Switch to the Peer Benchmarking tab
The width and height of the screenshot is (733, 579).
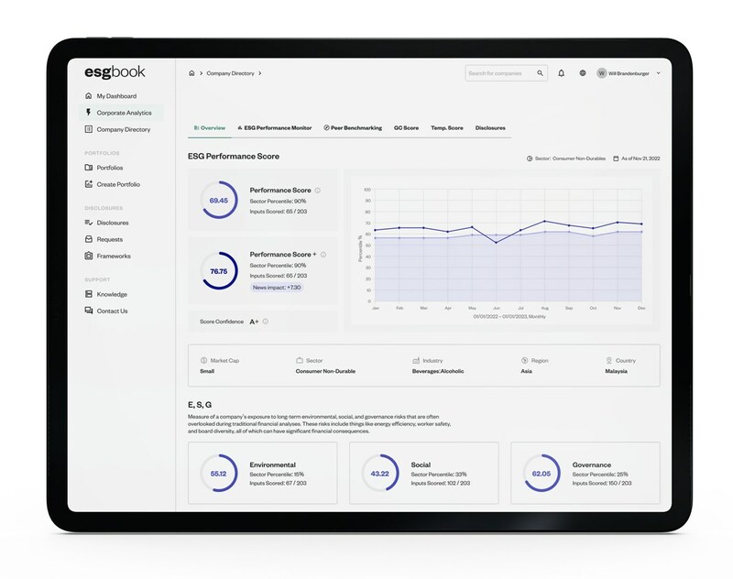[x=354, y=128]
